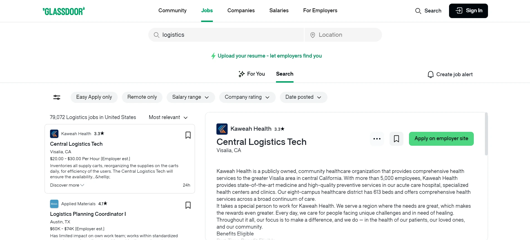The height and width of the screenshot is (240, 530).
Task: Save job with detail pane bookmark icon
Action: pos(396,139)
